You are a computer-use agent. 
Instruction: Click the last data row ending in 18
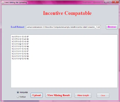click(20, 59)
